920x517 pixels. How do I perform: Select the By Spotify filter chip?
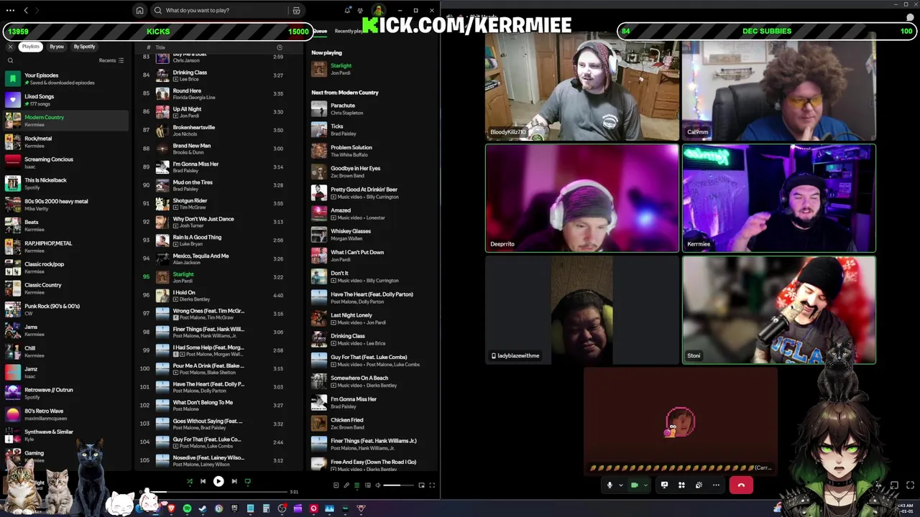click(x=84, y=47)
